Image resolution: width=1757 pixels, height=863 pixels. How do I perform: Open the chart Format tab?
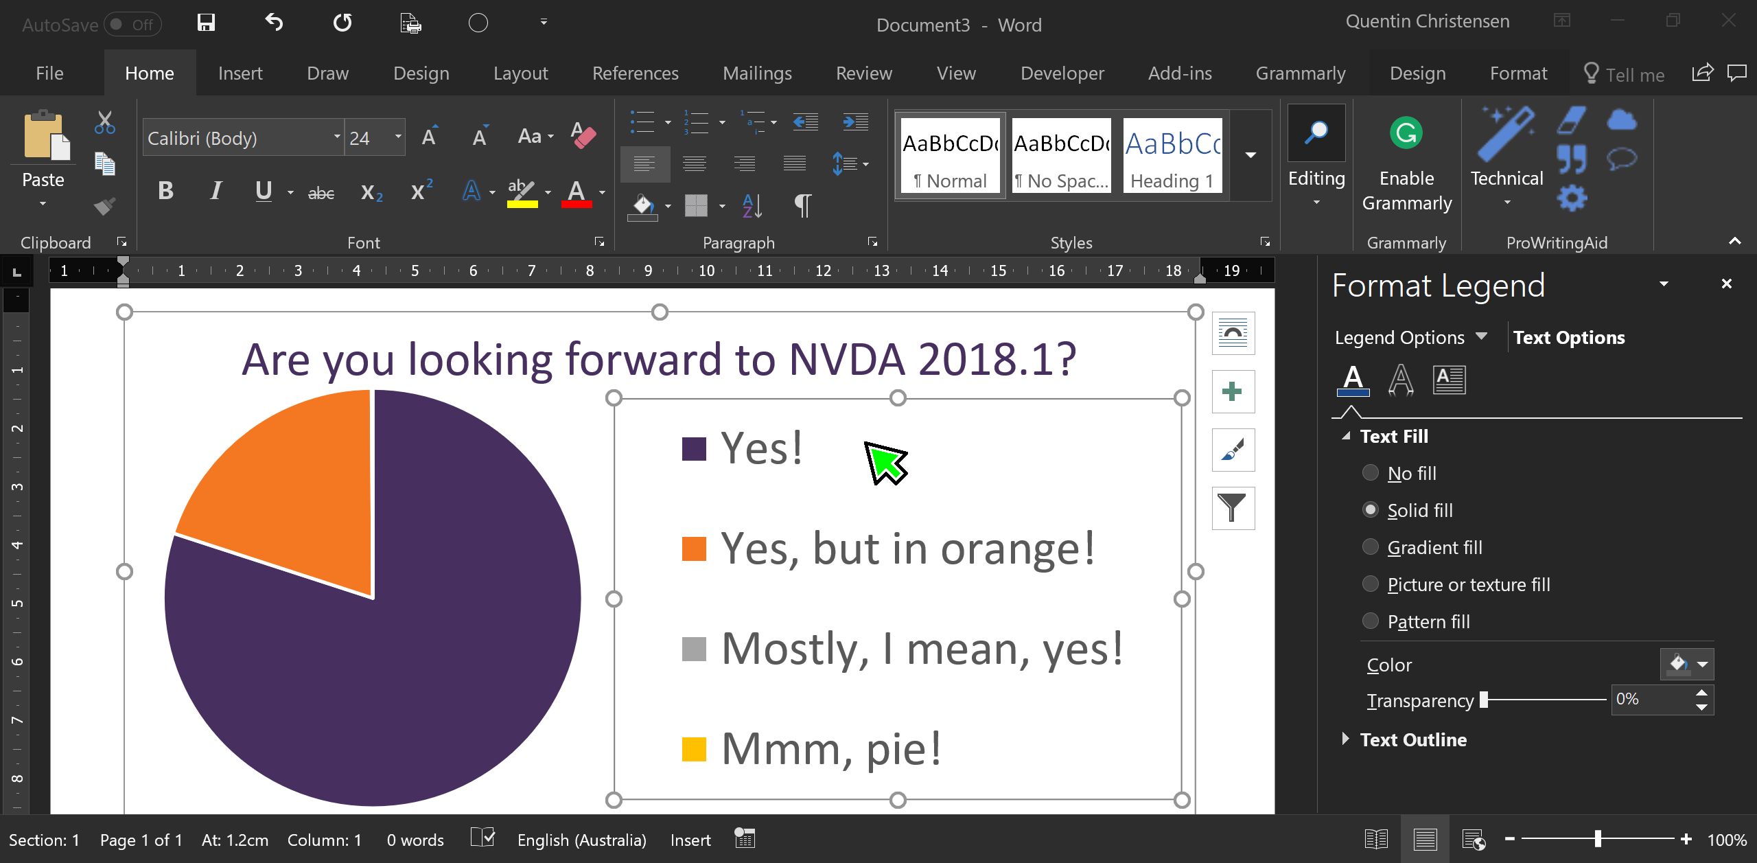click(x=1518, y=73)
